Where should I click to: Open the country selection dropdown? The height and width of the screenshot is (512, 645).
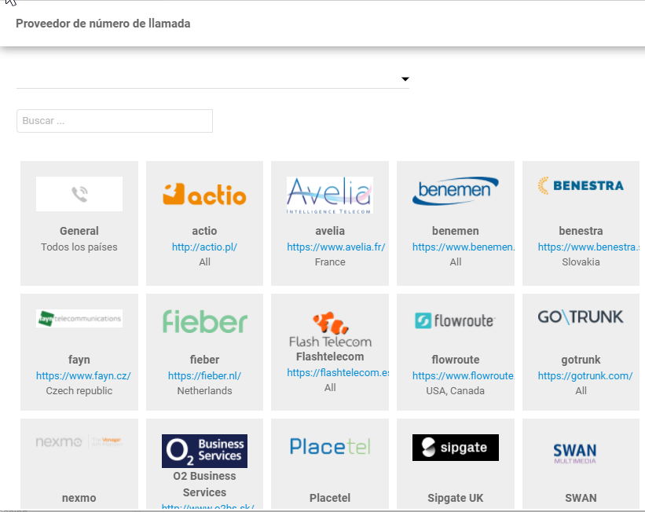(x=405, y=79)
